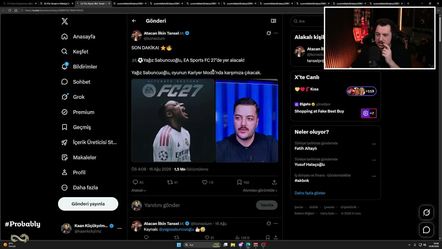Go to the Profil page
Viewport: 442px width, 249px height.
(73, 172)
